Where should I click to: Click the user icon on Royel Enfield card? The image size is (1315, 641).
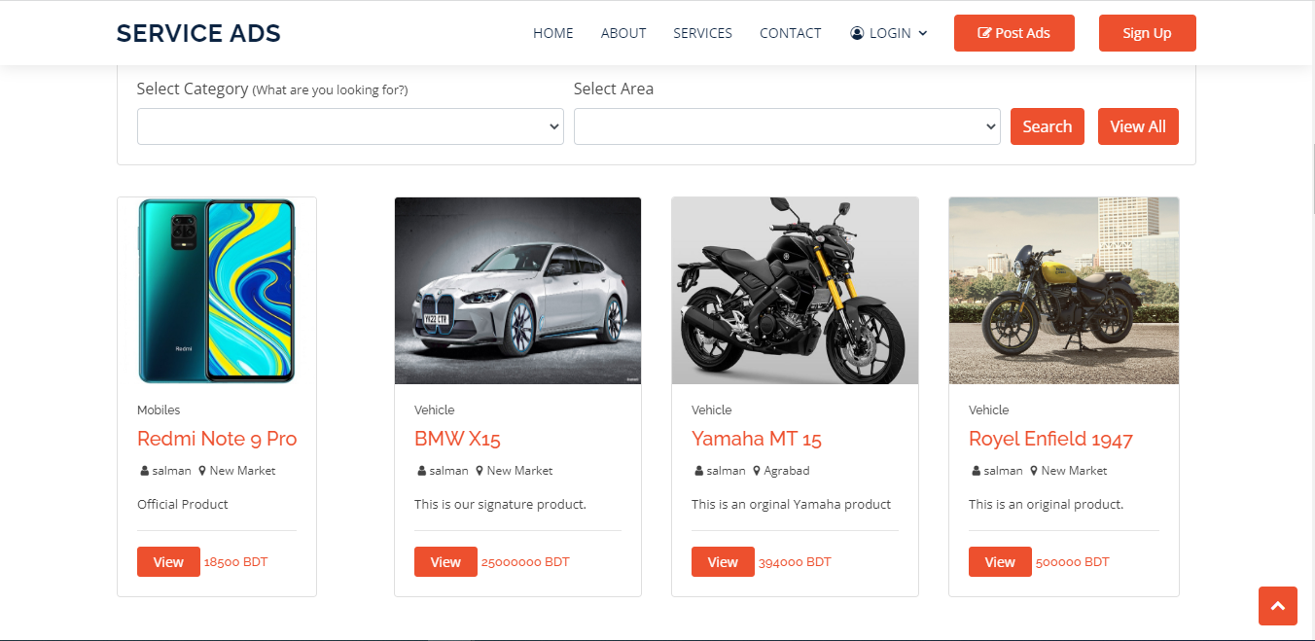[x=977, y=471]
